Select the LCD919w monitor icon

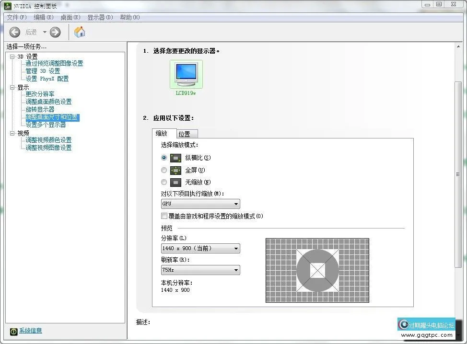(186, 73)
